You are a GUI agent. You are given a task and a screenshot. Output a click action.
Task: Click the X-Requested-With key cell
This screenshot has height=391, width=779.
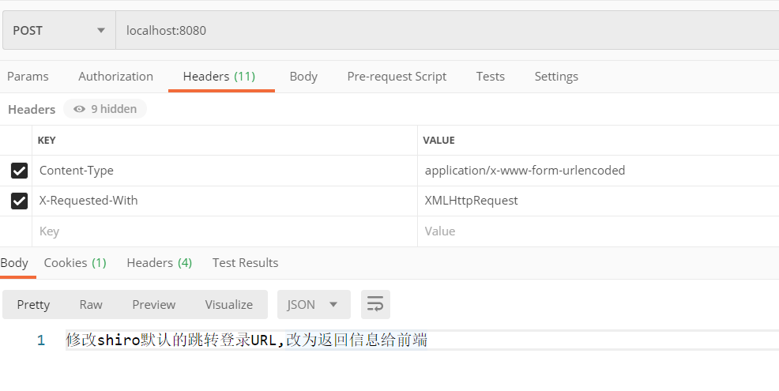[x=224, y=201]
